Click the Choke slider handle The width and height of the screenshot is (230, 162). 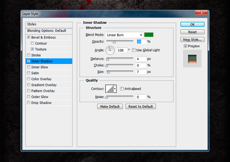coord(107,66)
